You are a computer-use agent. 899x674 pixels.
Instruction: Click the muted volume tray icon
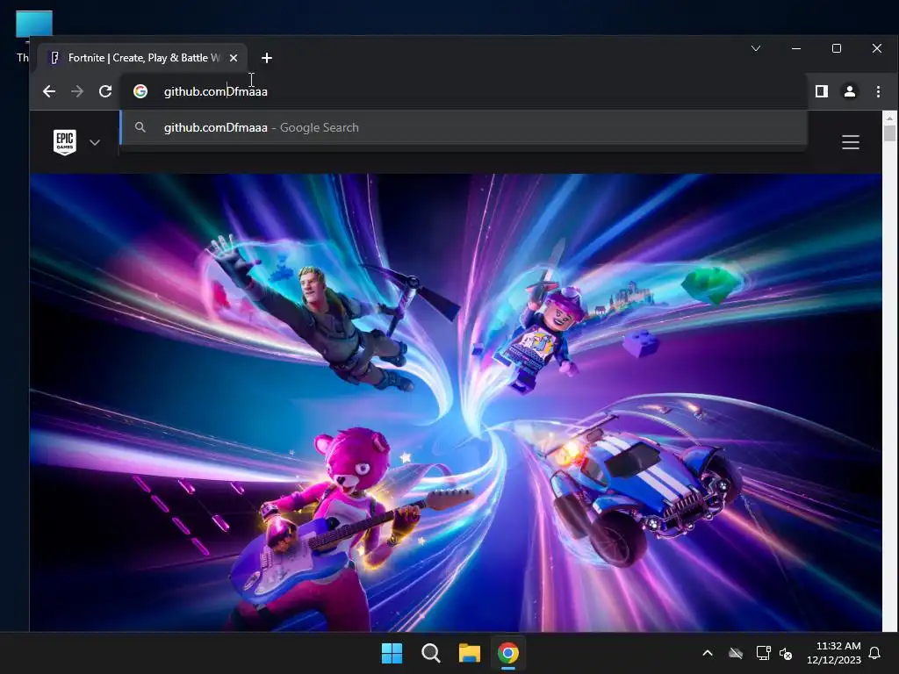(x=786, y=653)
